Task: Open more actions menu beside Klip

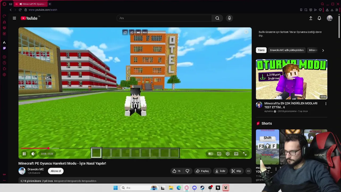Action: (x=248, y=171)
